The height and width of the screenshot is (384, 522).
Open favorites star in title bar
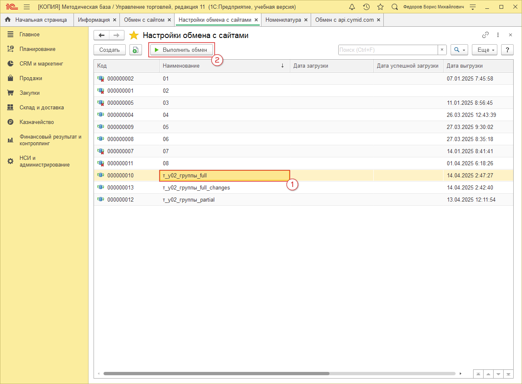[380, 7]
